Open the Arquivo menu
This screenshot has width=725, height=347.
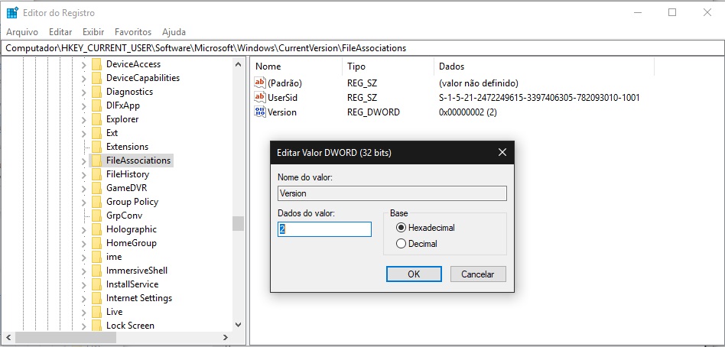pyautogui.click(x=22, y=32)
